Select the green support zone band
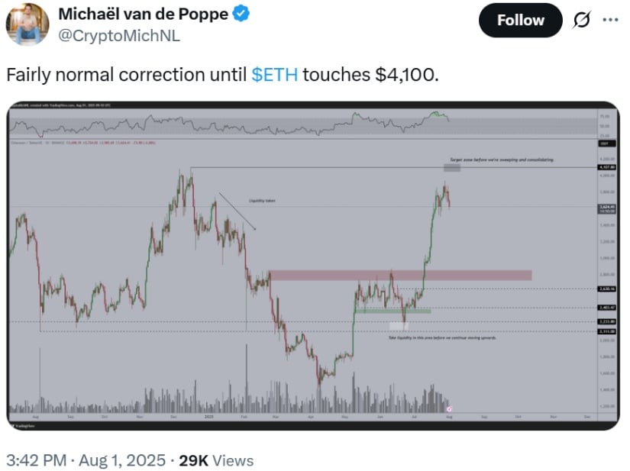The width and height of the screenshot is (630, 471). tap(393, 311)
